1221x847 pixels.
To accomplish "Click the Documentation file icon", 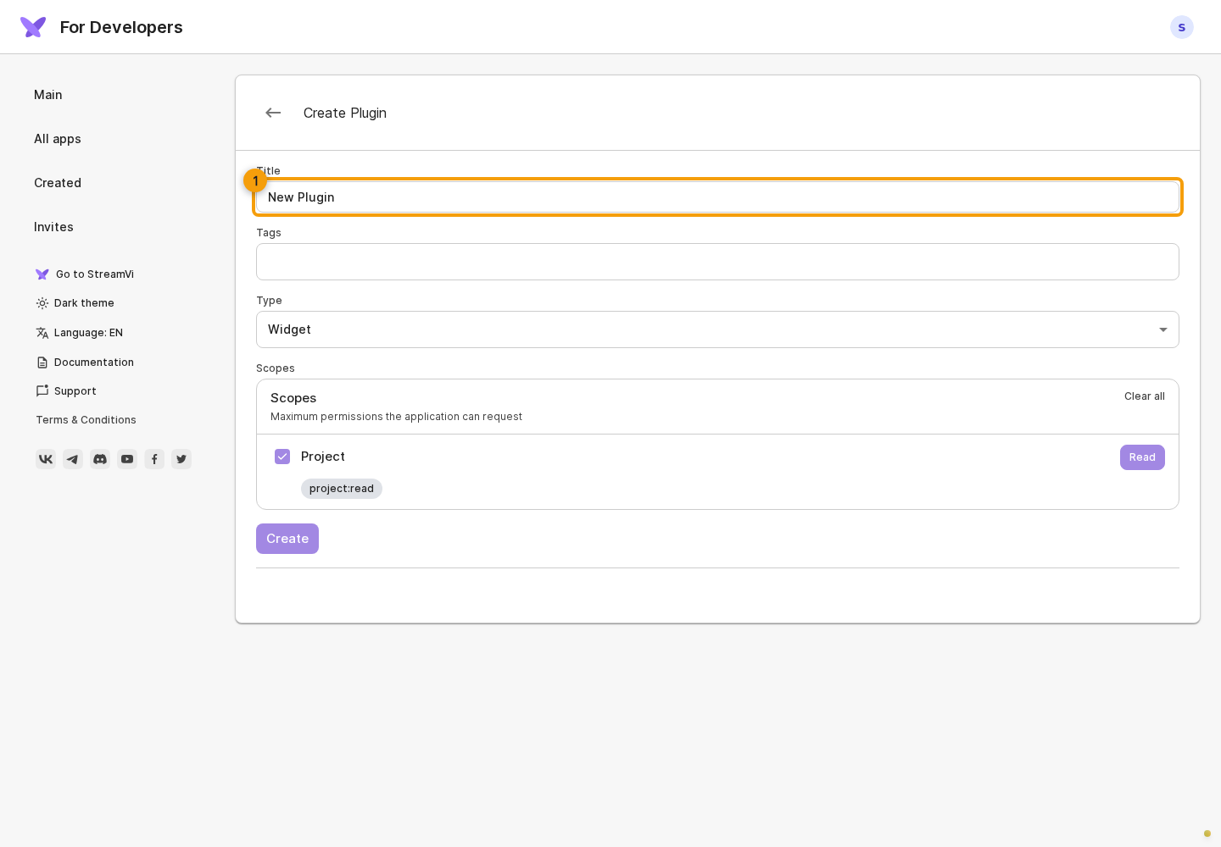I will (42, 363).
